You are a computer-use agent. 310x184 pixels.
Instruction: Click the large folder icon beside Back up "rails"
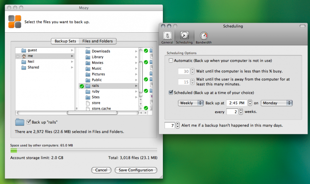(x=19, y=122)
